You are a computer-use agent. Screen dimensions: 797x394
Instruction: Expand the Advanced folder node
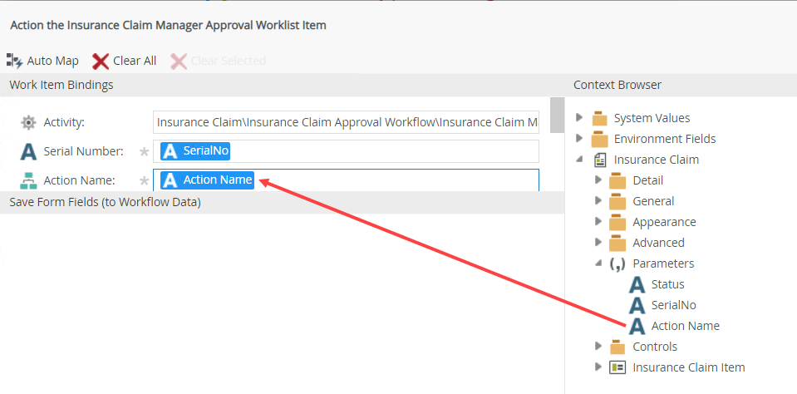(x=598, y=243)
